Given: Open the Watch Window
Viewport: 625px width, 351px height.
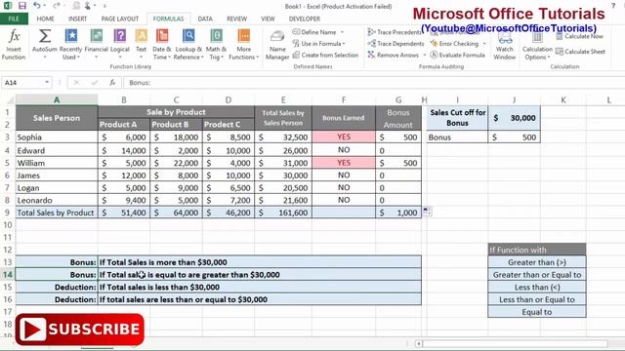Looking at the screenshot, I should [x=505, y=45].
